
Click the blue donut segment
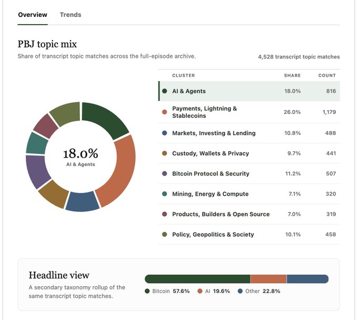[x=82, y=202]
